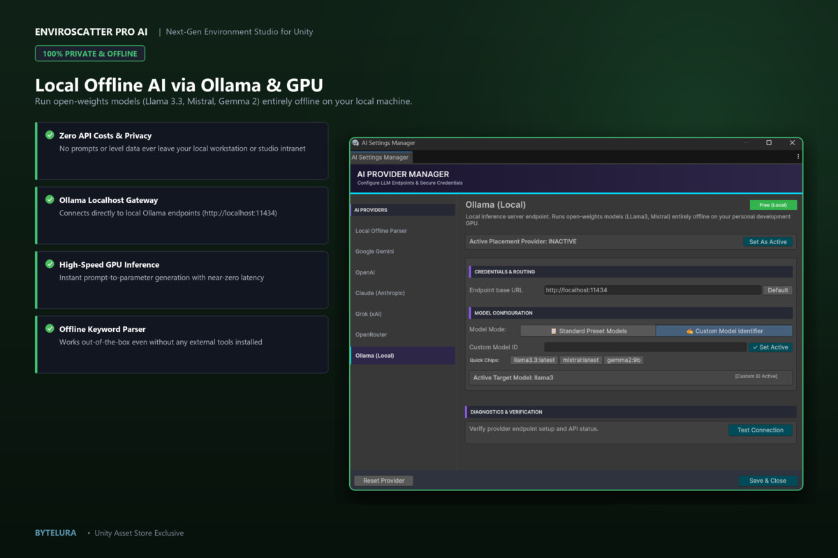838x558 pixels.
Task: Click the Unity Asset Store Exclusive text
Action: (139, 533)
